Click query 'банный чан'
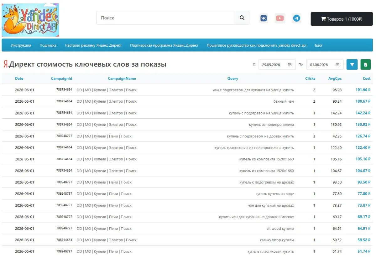Screen dimensions: 376x257 click(284, 101)
